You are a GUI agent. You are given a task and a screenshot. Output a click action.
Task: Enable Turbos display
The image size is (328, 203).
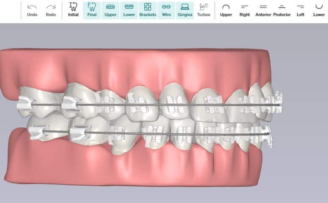[204, 10]
